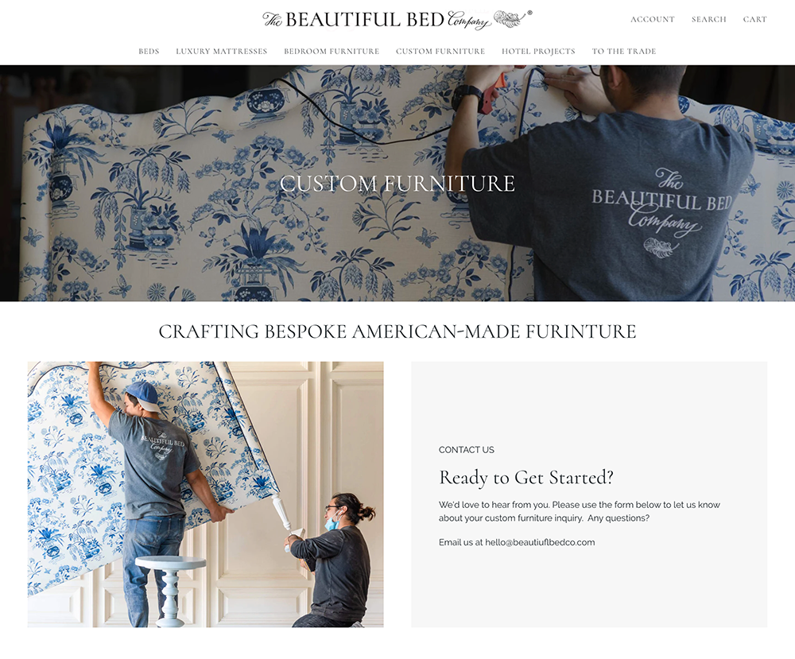Go to Bedroom Furniture menu item
The image size is (795, 659).
coord(331,51)
